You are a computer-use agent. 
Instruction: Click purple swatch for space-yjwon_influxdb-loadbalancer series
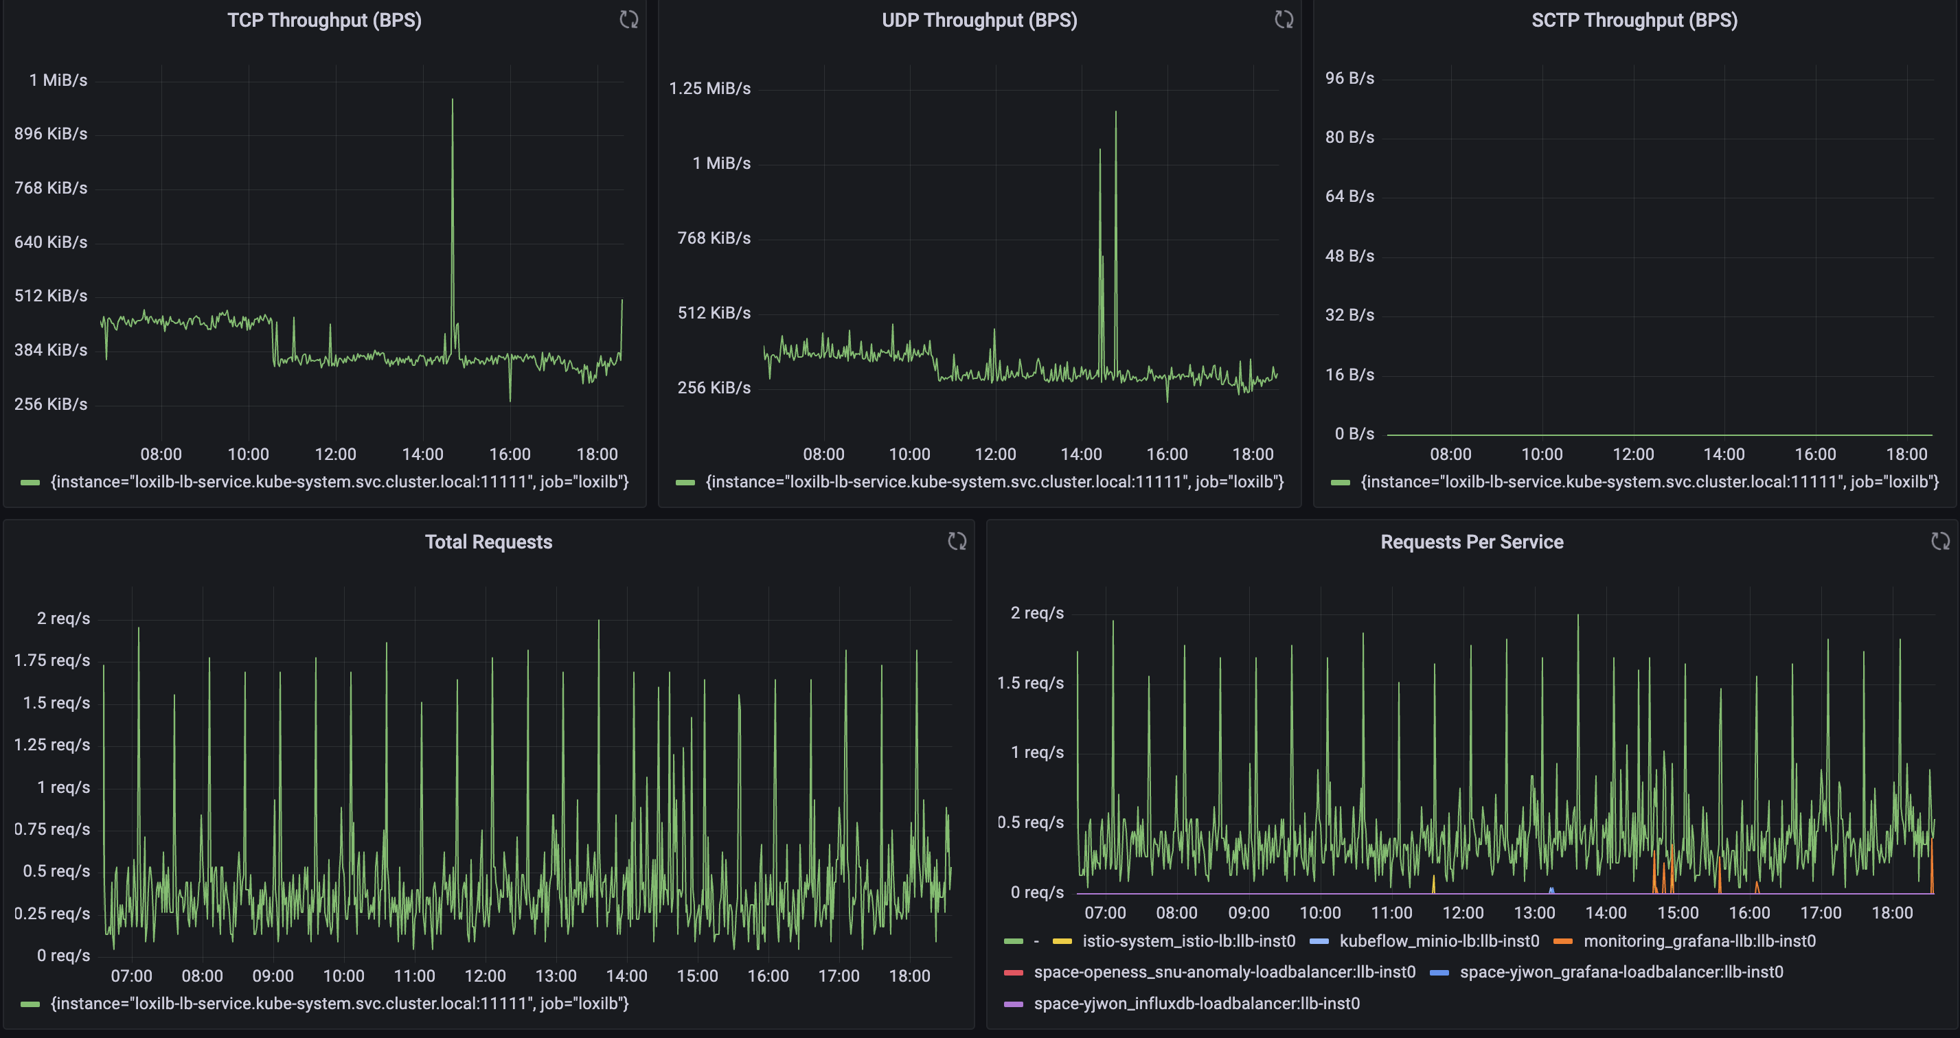point(1014,1004)
